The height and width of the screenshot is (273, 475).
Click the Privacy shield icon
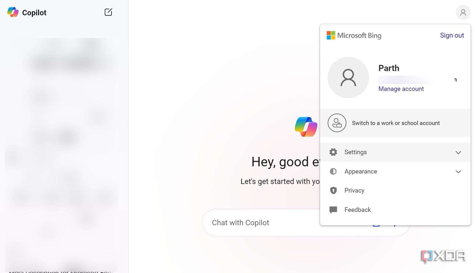tap(333, 190)
